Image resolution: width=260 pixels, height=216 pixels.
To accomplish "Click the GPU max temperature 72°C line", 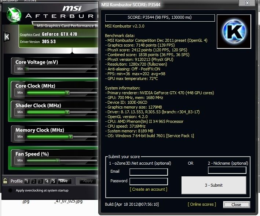I will [131, 78].
